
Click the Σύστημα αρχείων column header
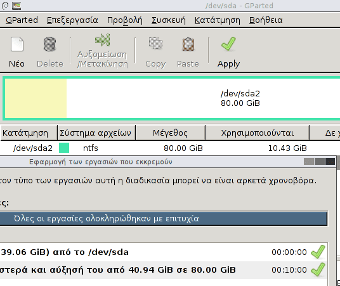click(96, 133)
